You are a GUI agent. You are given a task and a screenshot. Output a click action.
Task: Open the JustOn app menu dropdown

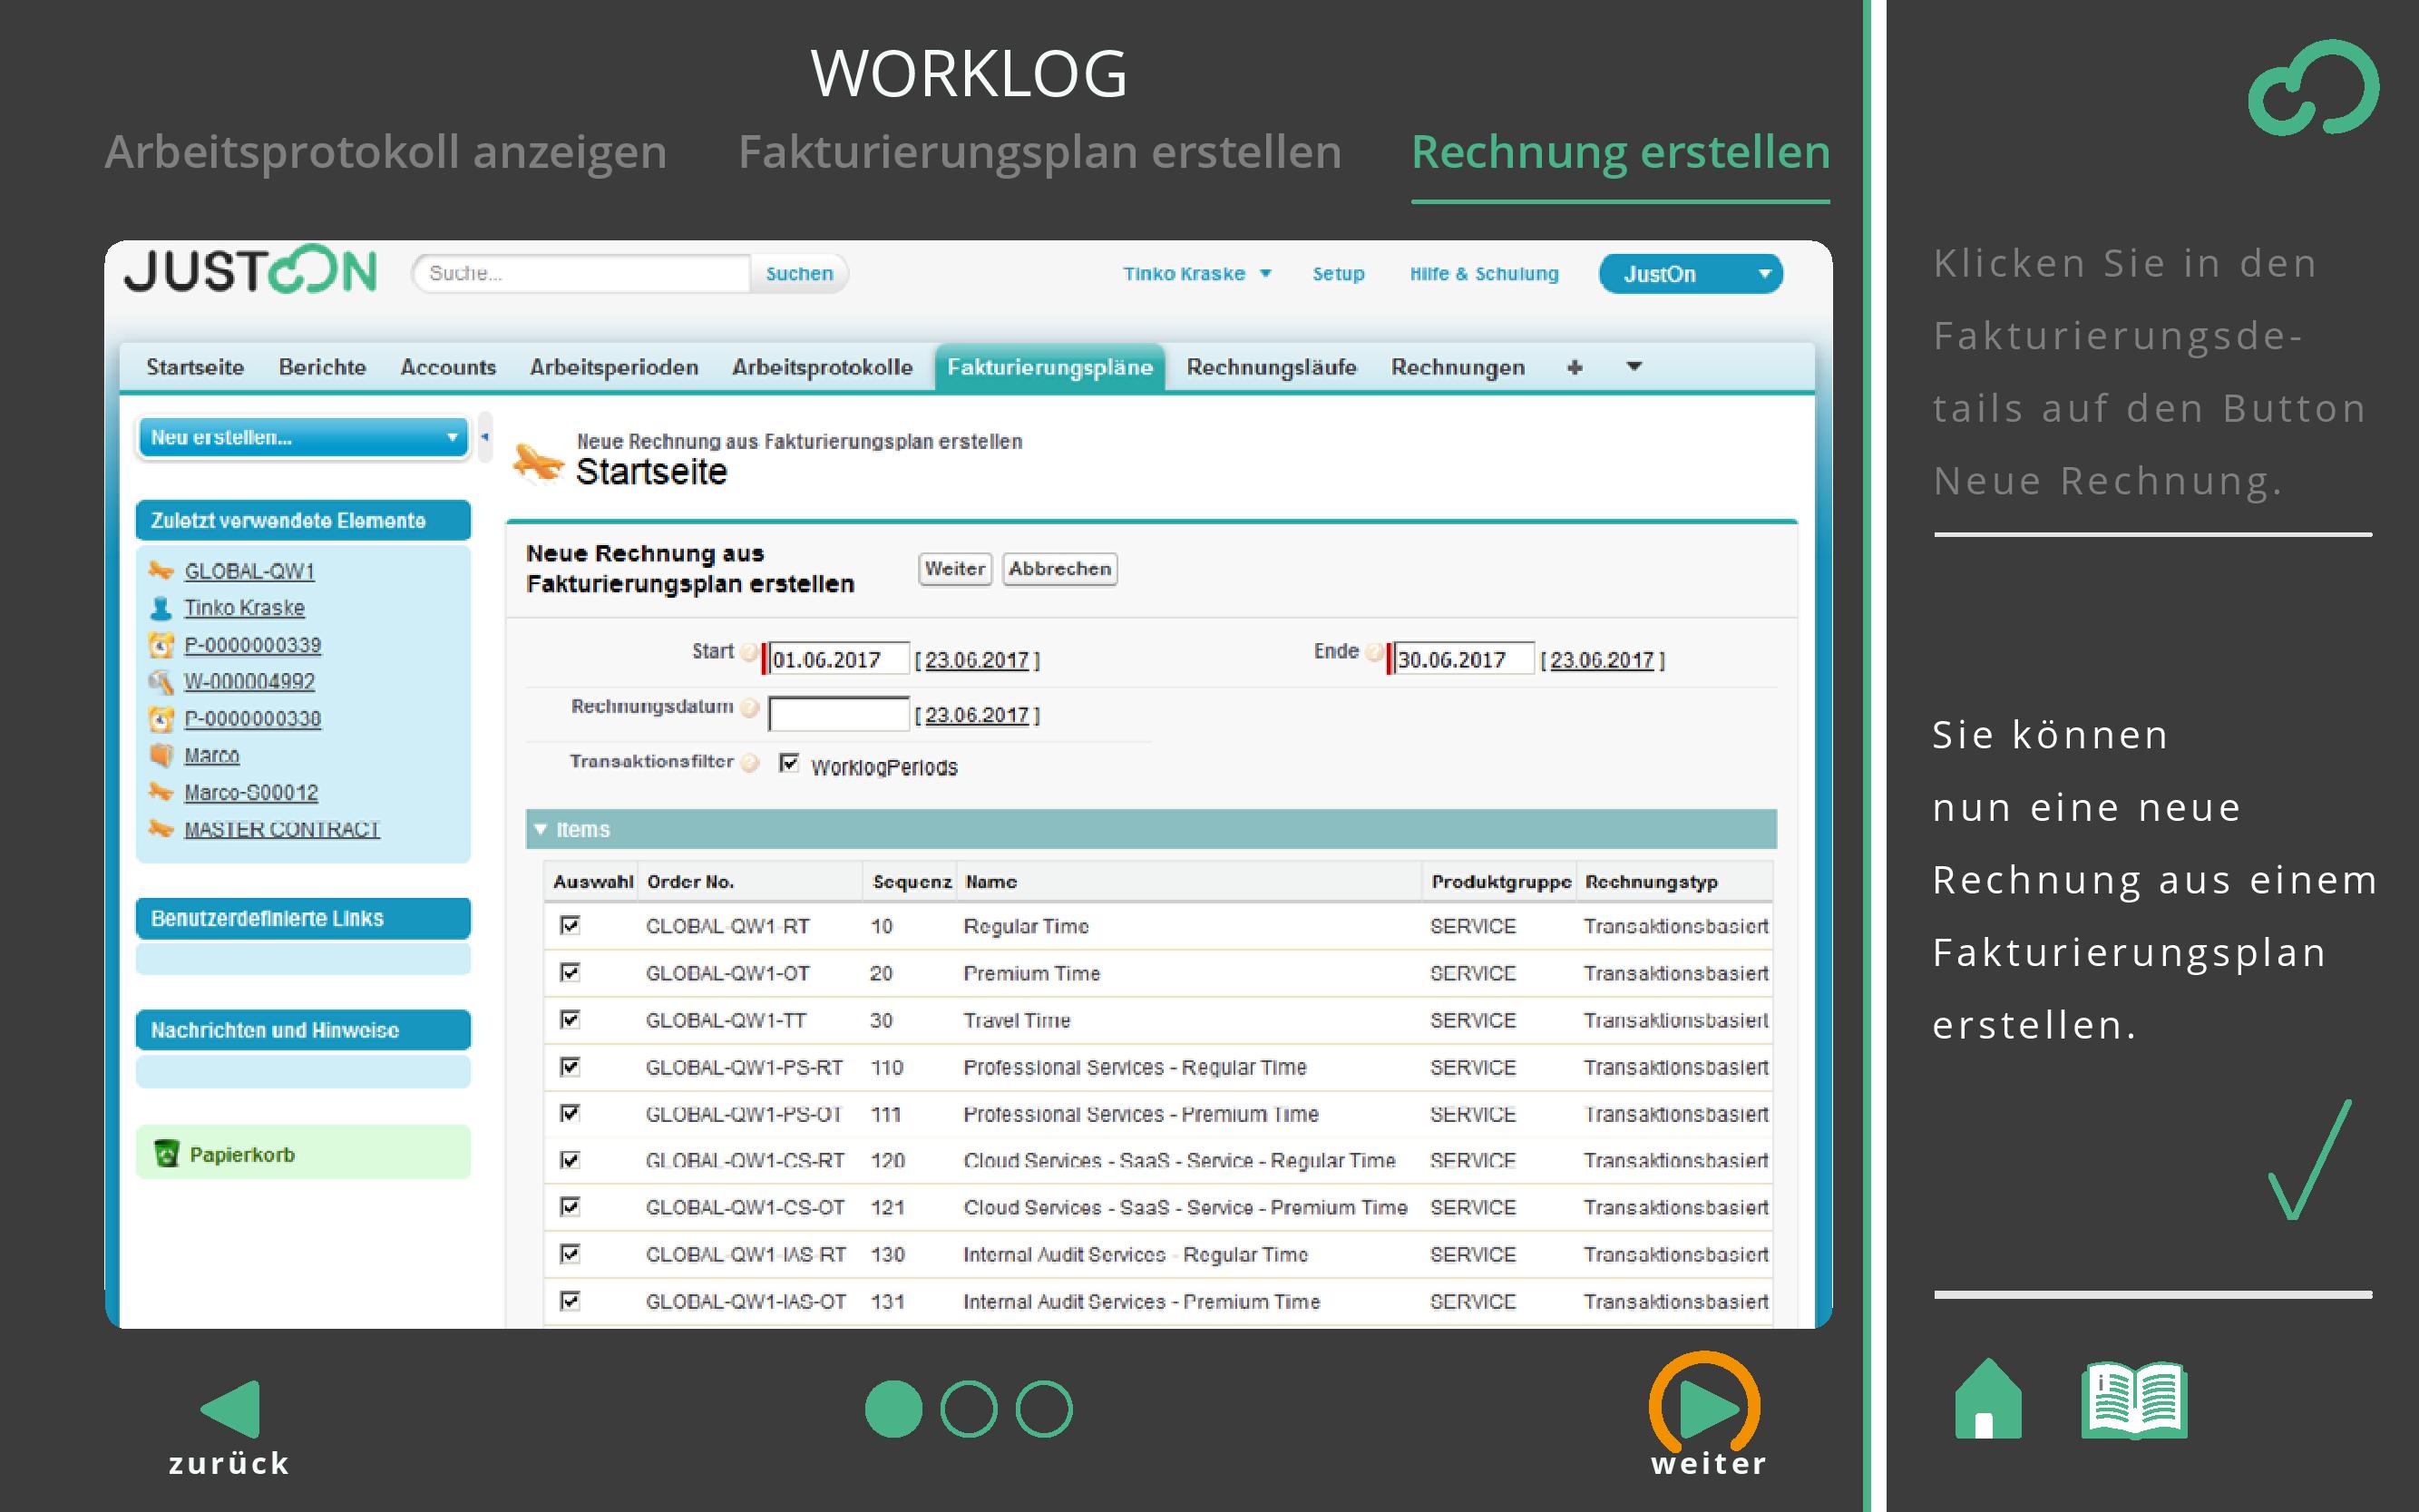click(1690, 274)
